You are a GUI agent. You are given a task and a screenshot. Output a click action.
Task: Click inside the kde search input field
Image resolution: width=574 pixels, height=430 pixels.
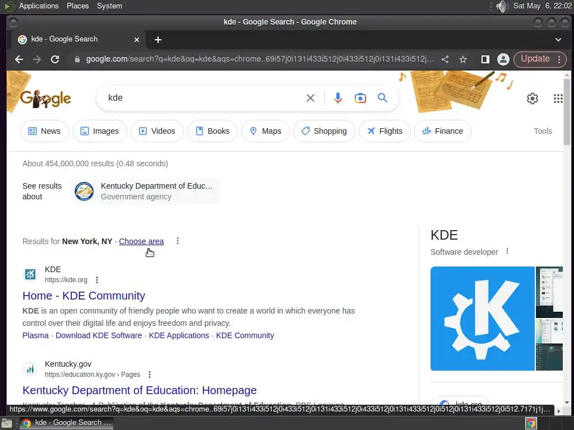tap(205, 98)
